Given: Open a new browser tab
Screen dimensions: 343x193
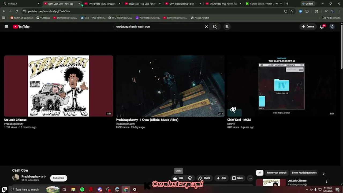Looking at the screenshot, I should [x=287, y=4].
